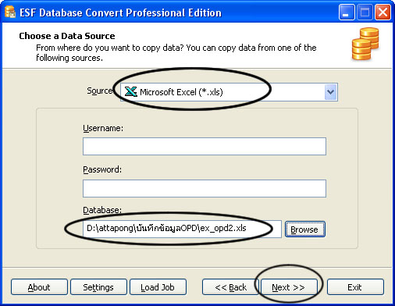This screenshot has width=395, height=306.
Task: Go back with << Back button
Action: [x=230, y=287]
